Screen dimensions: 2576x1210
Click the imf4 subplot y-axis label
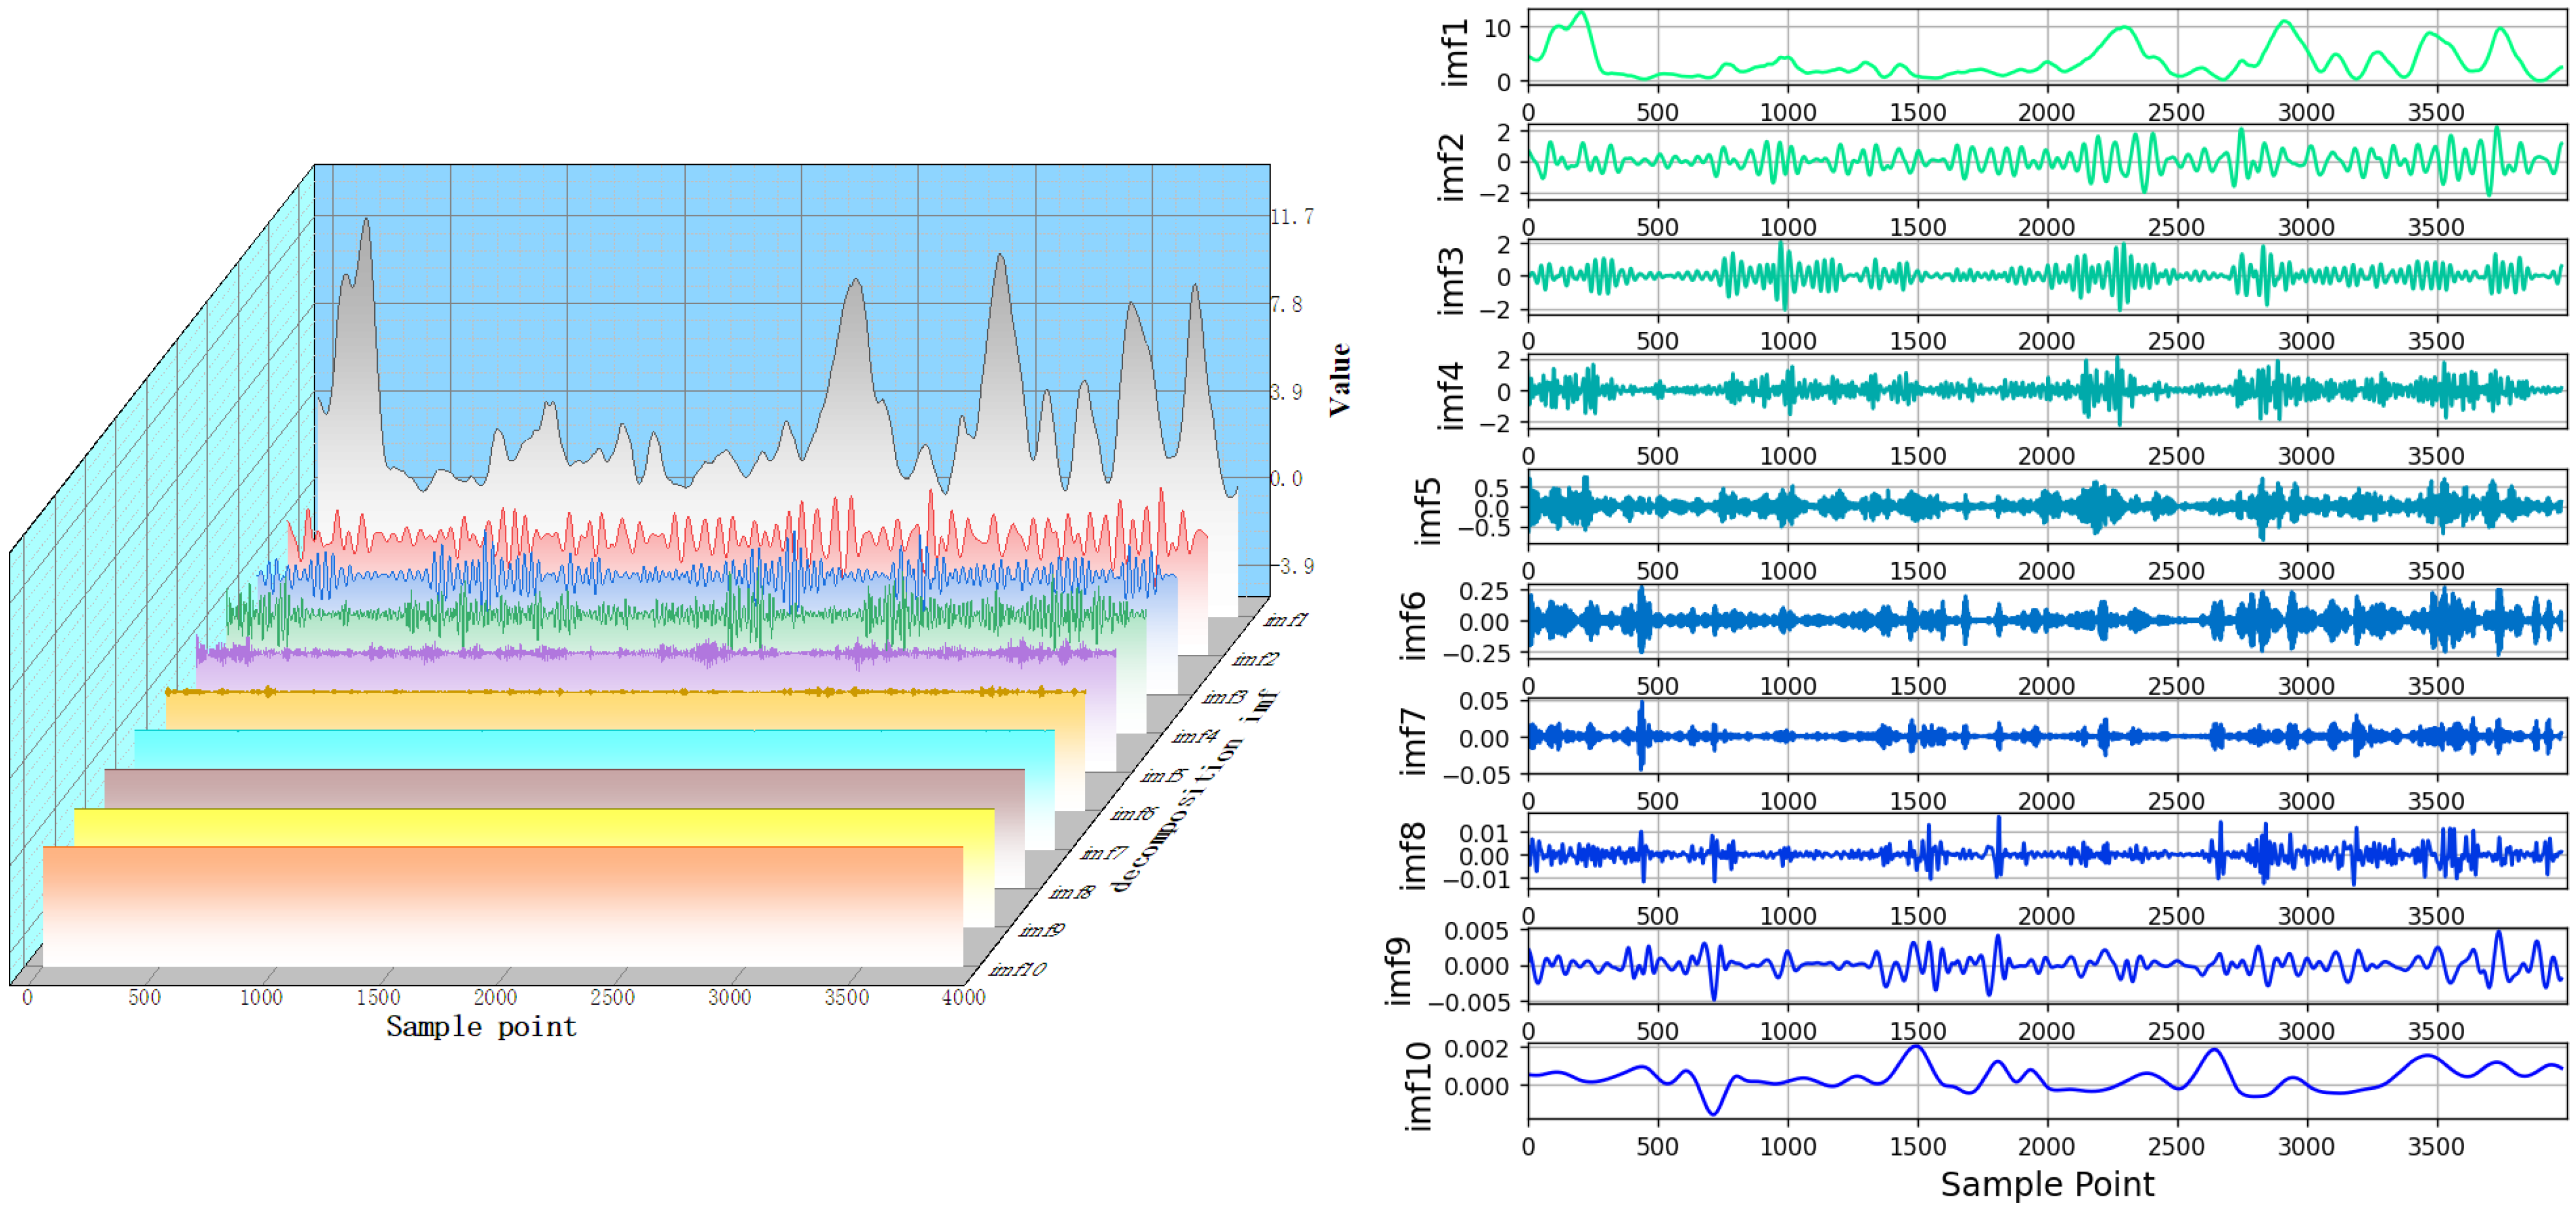pyautogui.click(x=1451, y=396)
